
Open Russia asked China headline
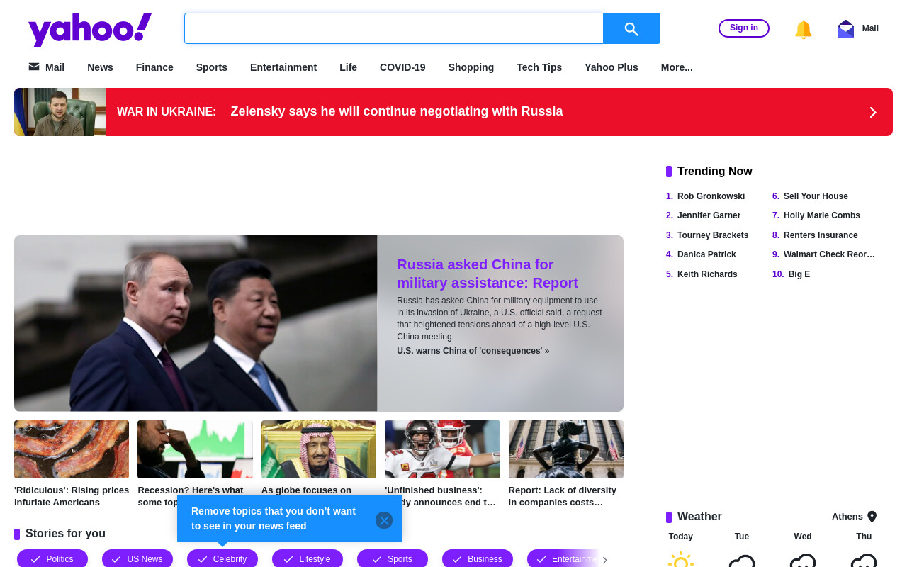pyautogui.click(x=488, y=274)
